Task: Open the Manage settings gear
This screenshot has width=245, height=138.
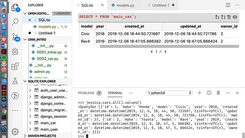Action: [x=15, y=131]
